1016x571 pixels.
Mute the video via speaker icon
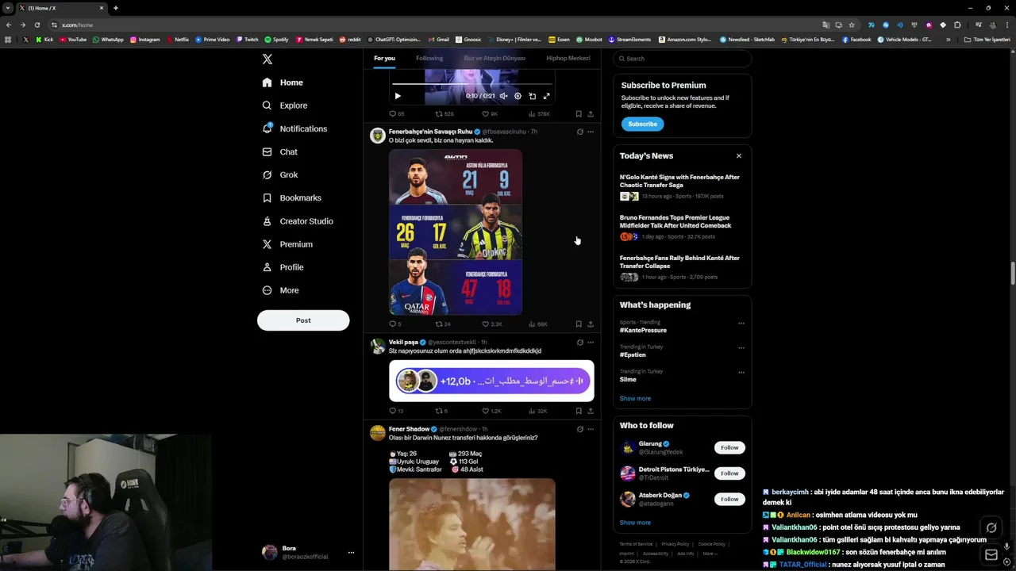tap(503, 96)
